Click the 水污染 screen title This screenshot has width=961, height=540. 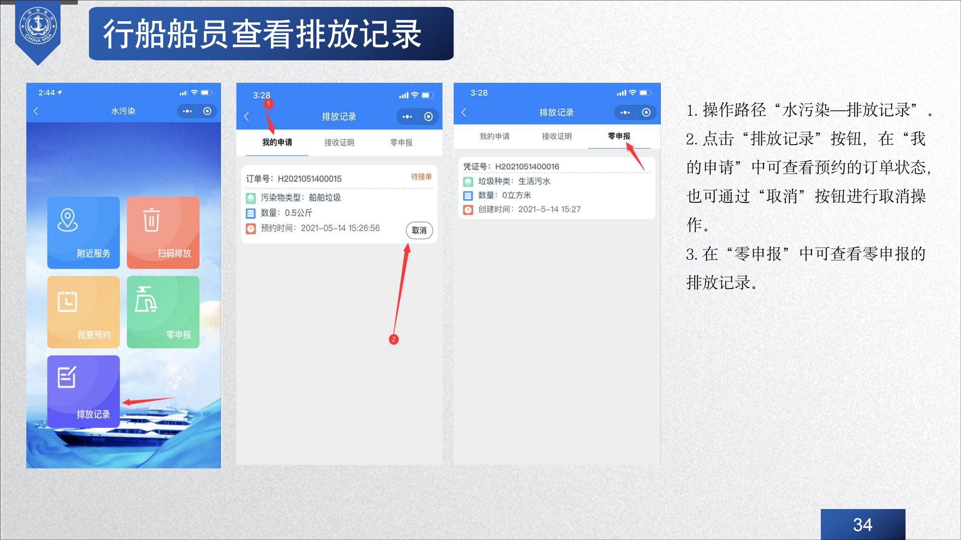coord(123,111)
